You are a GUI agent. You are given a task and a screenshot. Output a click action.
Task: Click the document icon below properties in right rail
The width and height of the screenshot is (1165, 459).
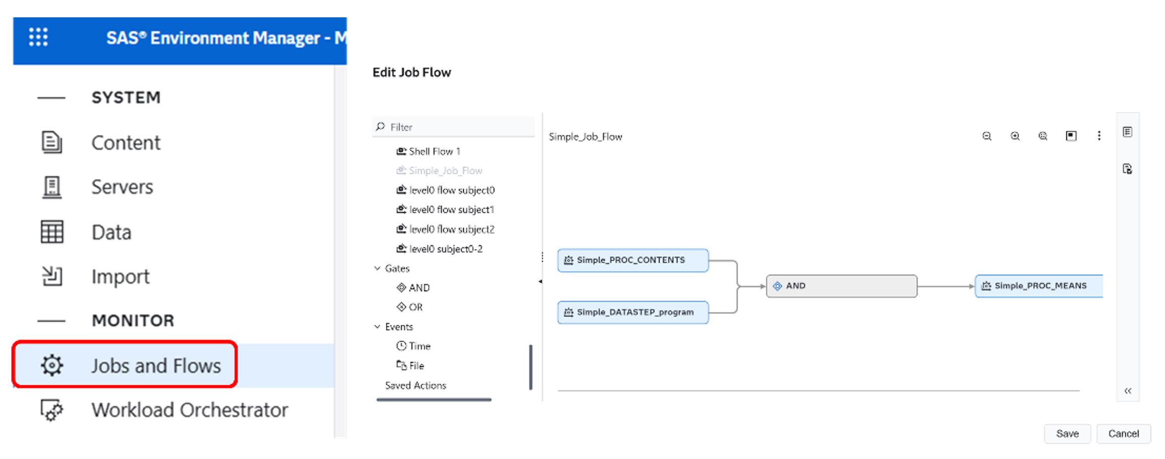click(1127, 169)
